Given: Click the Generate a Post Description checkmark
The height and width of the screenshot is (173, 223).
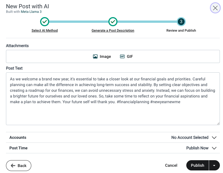Looking at the screenshot, I should click(x=113, y=22).
